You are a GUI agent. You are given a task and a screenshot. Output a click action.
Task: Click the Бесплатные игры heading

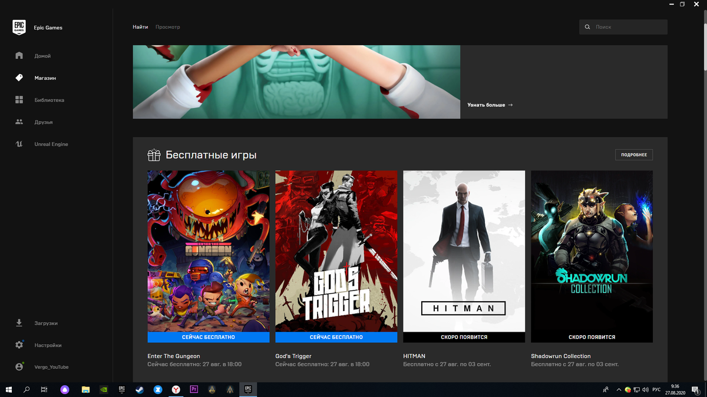click(211, 155)
